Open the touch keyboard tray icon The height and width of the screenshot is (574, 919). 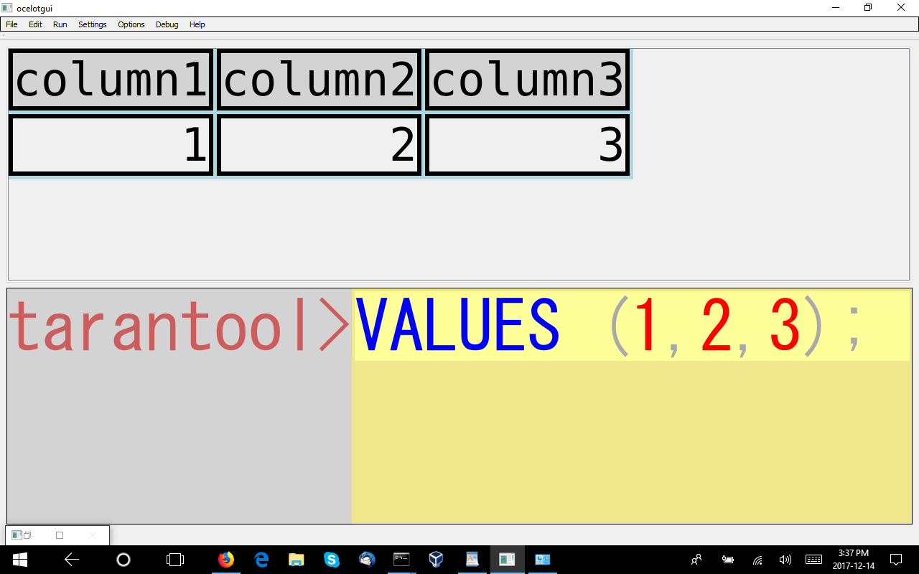[x=813, y=560]
